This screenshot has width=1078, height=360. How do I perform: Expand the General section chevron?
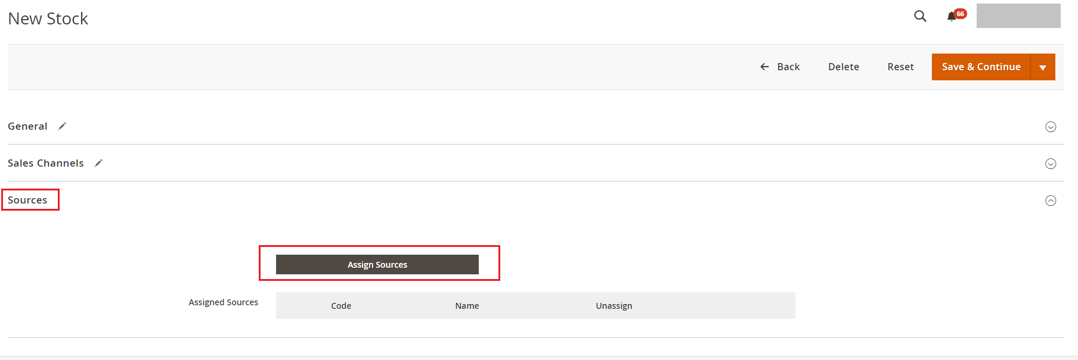[1051, 127]
